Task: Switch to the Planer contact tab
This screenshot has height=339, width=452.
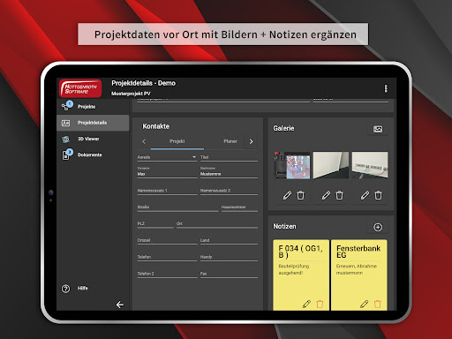Action: tap(230, 141)
